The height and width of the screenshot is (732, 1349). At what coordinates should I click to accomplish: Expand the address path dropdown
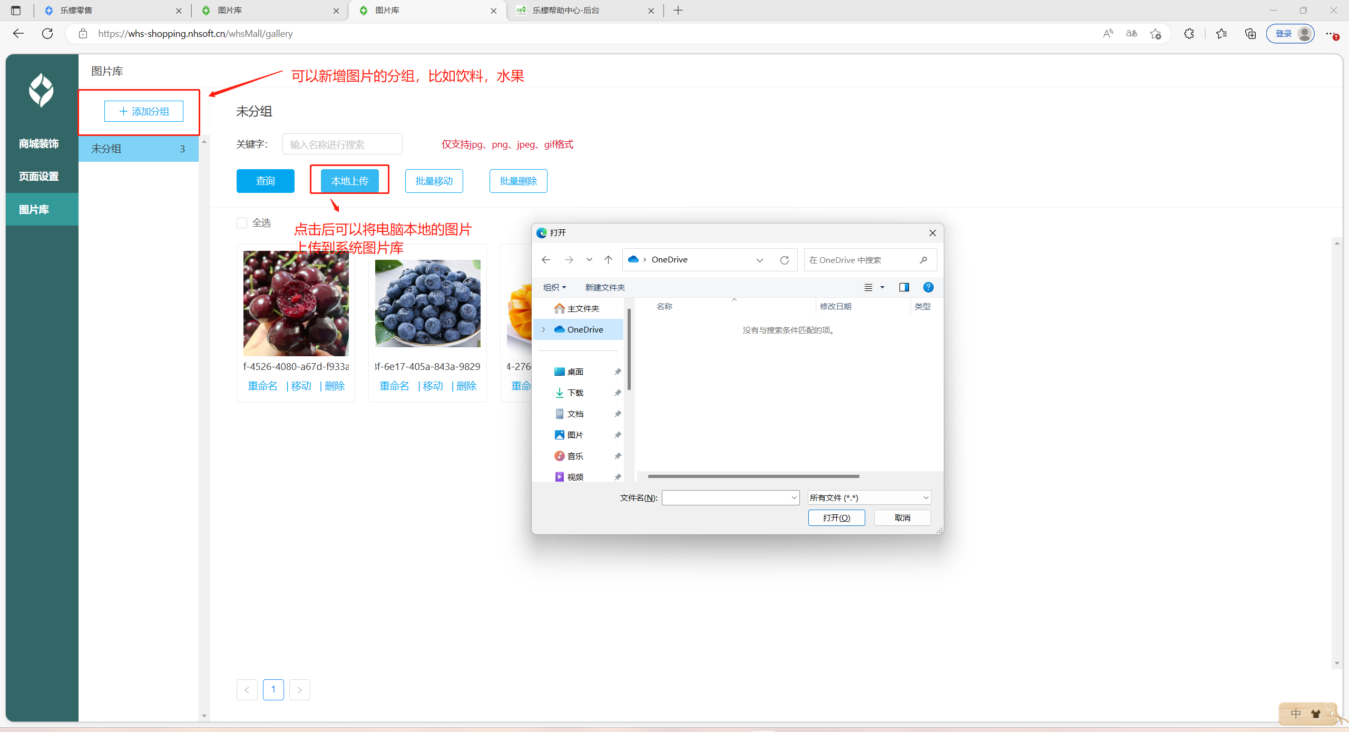point(760,260)
